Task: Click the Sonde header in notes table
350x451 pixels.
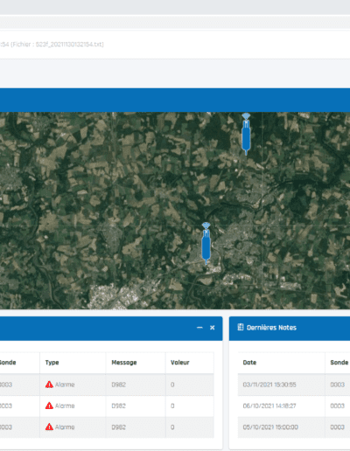Action: click(x=339, y=363)
